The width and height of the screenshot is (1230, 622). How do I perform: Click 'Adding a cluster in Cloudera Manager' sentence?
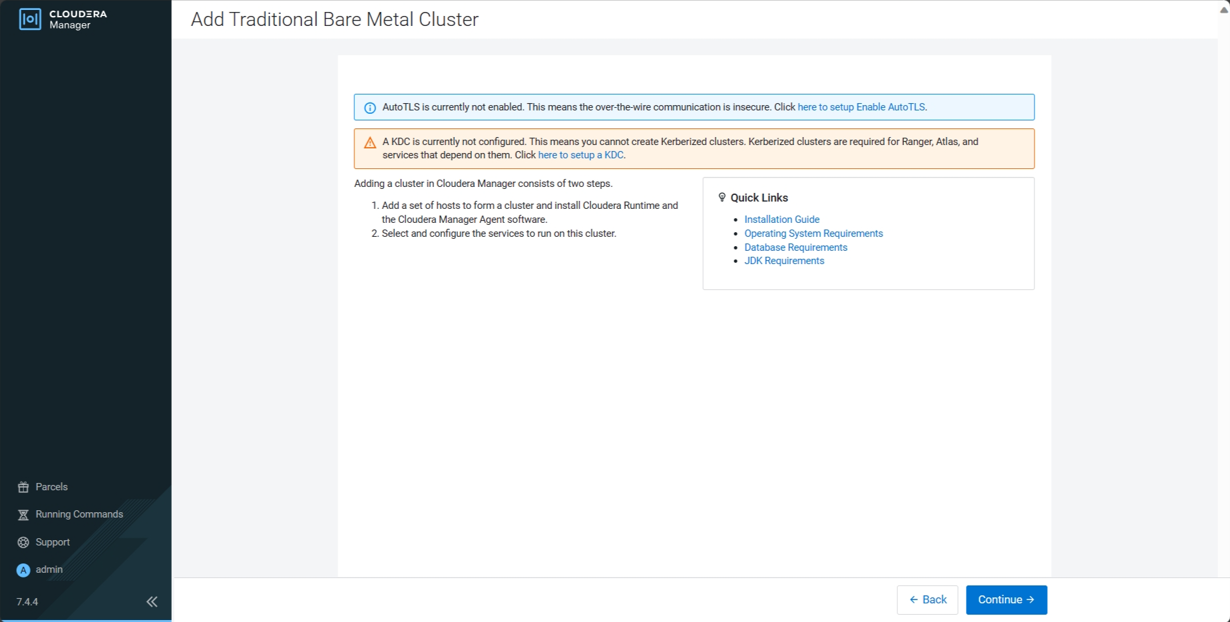(483, 184)
